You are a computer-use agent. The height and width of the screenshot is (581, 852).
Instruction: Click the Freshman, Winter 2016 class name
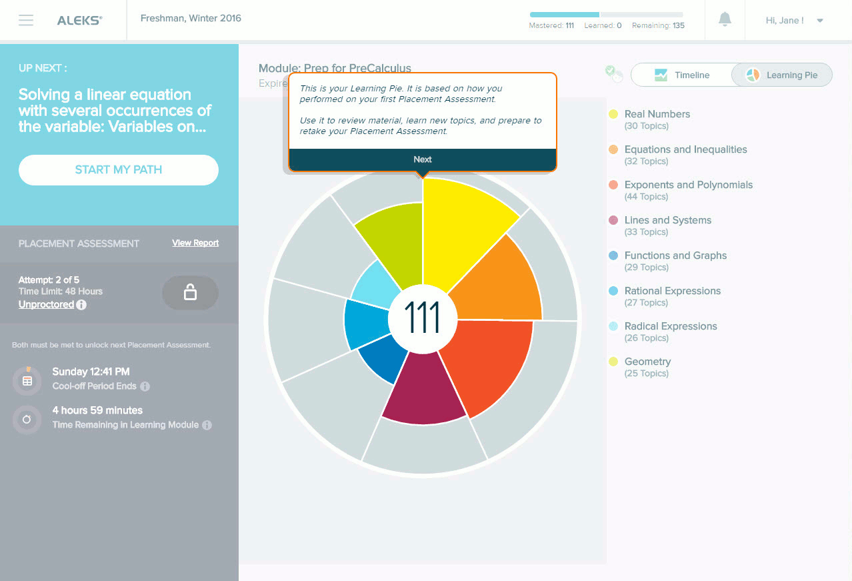(x=191, y=18)
